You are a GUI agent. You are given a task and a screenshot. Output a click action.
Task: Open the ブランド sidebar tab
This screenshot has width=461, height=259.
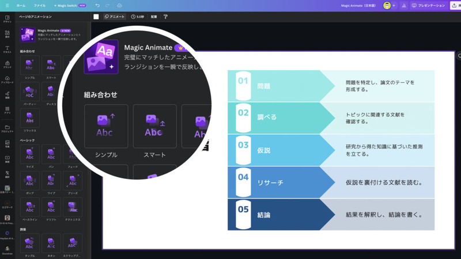coord(7,64)
